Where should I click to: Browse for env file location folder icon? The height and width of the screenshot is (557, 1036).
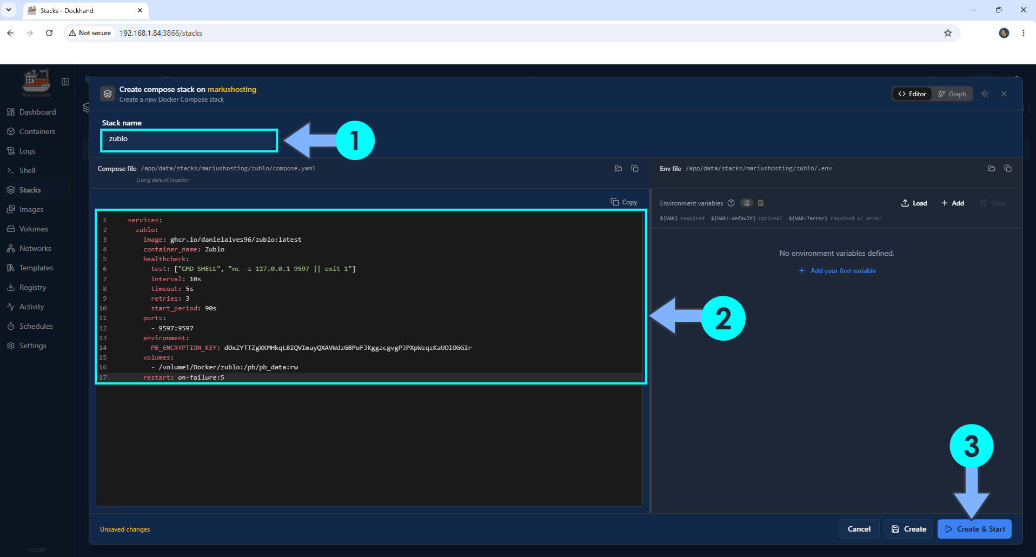point(992,169)
